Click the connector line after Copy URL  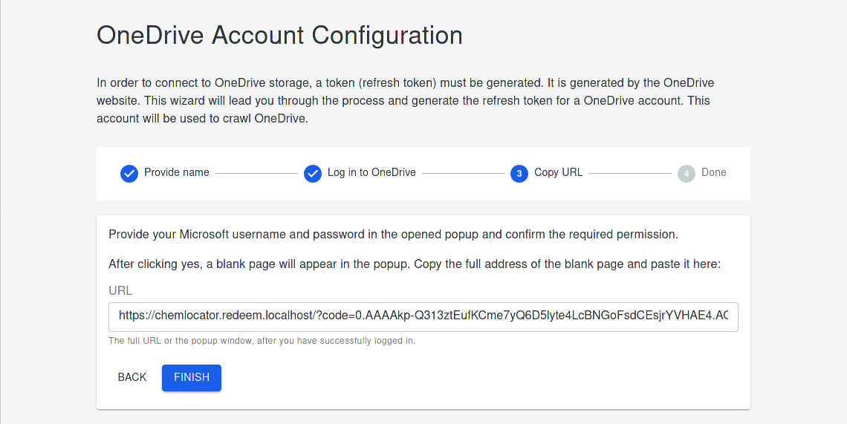[x=630, y=173]
